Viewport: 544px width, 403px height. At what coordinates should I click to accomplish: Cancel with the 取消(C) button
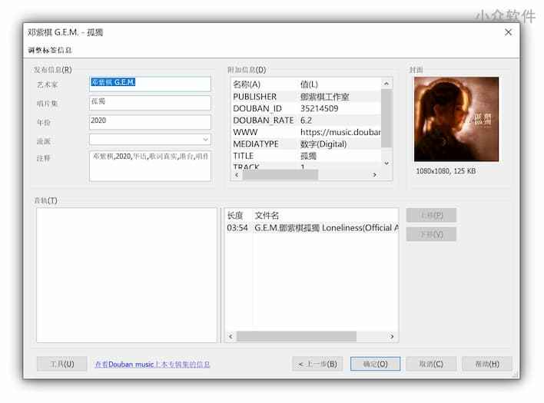tap(431, 364)
